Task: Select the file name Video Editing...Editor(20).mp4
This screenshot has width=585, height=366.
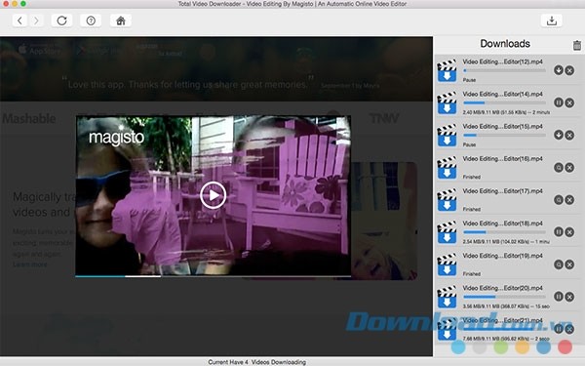Action: click(x=502, y=288)
